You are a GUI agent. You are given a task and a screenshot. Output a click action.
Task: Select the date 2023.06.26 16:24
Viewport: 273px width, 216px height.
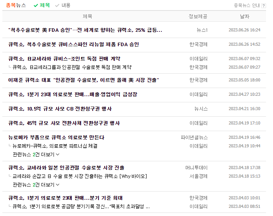244,30
